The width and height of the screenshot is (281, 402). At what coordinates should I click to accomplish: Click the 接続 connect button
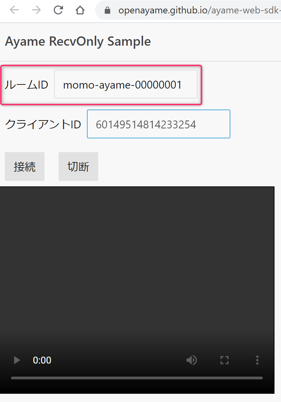click(x=25, y=166)
